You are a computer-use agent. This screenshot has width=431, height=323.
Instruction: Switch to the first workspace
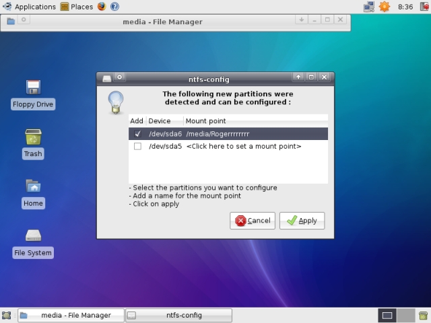(x=387, y=316)
